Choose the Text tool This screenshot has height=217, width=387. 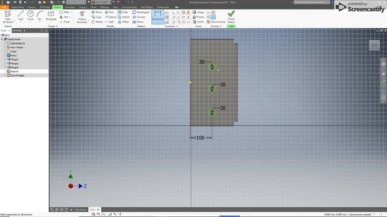(64, 17)
